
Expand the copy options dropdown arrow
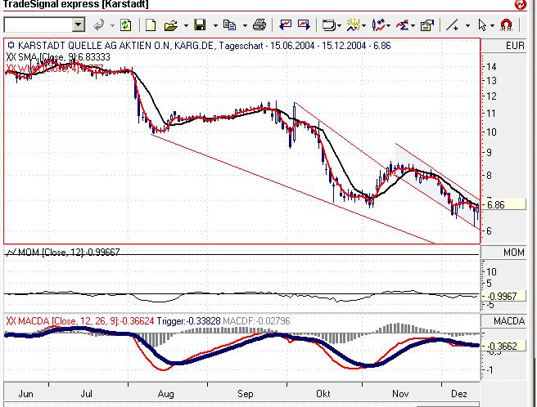245,25
